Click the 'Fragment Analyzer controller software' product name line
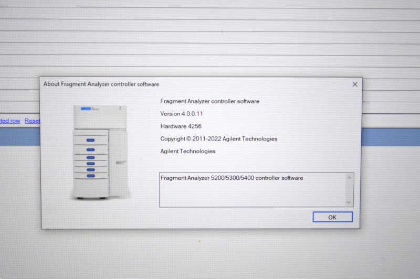 coord(209,101)
